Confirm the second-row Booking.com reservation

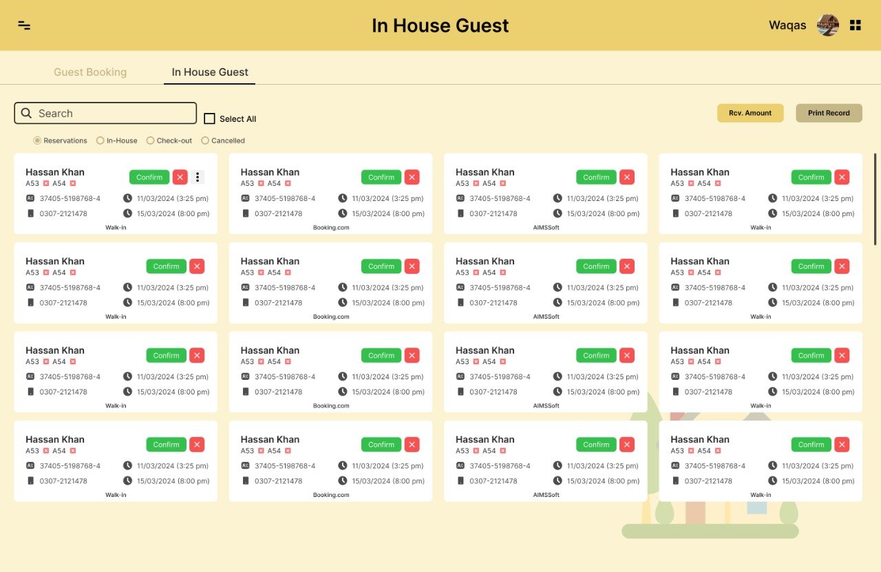click(381, 266)
